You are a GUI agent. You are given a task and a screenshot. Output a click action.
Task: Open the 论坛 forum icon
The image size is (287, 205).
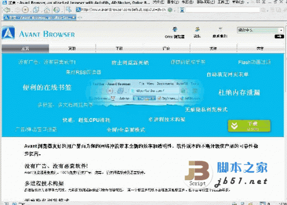pos(197,29)
